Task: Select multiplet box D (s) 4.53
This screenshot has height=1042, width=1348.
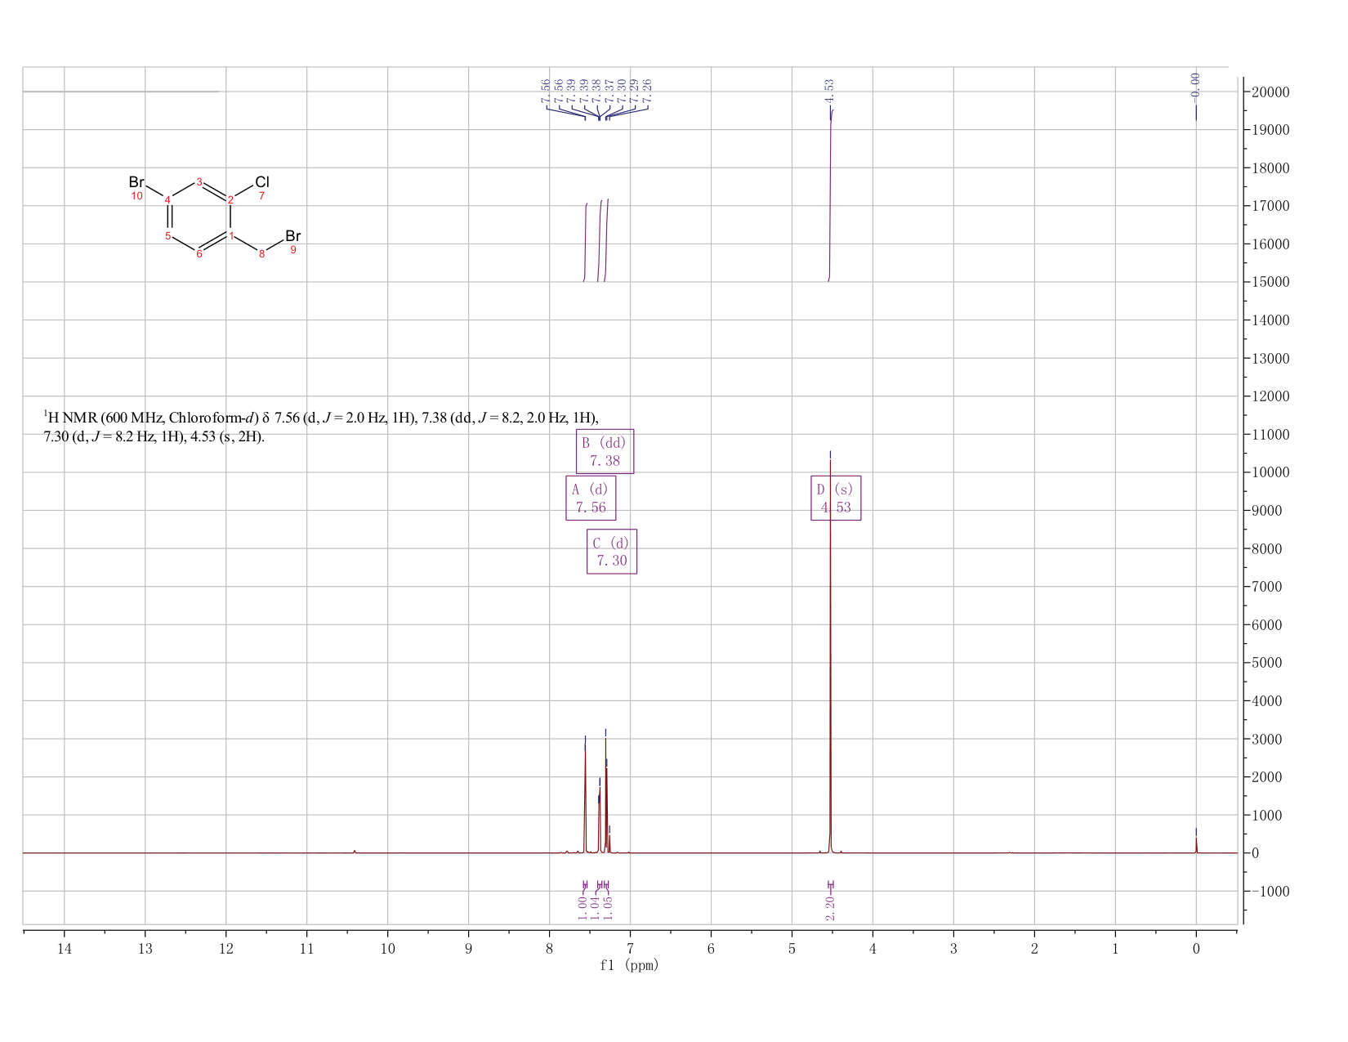Action: coord(836,498)
